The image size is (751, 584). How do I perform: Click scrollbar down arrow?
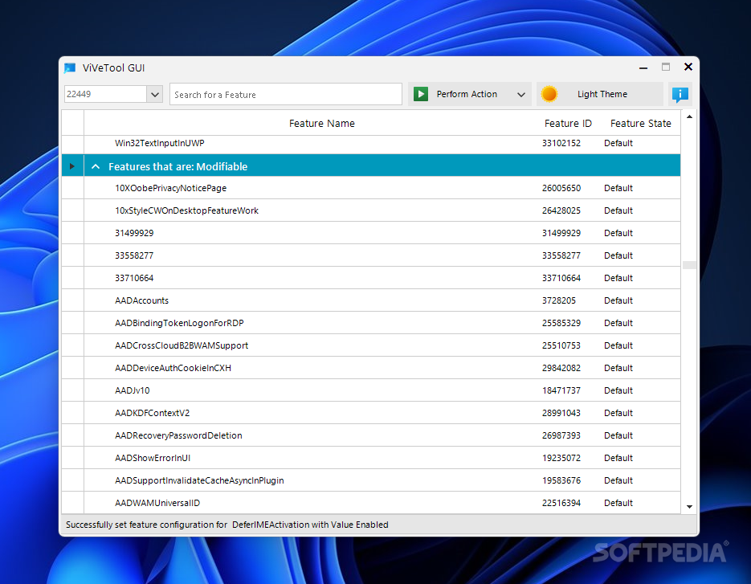pyautogui.click(x=689, y=506)
